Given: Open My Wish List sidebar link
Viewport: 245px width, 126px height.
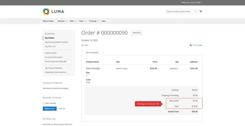Looking at the screenshot, I should (50, 47).
